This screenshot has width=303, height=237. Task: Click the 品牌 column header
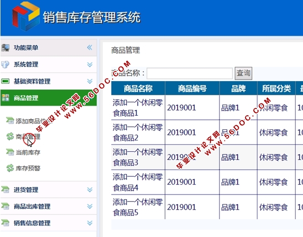pos(238,88)
